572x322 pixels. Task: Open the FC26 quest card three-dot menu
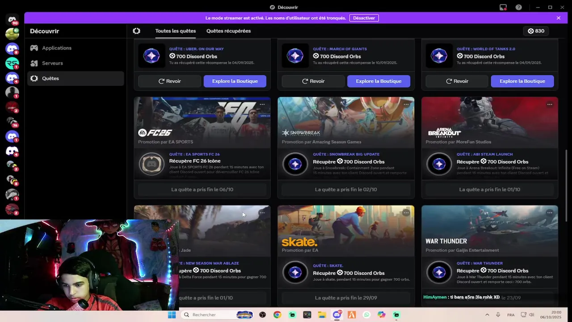[262, 104]
